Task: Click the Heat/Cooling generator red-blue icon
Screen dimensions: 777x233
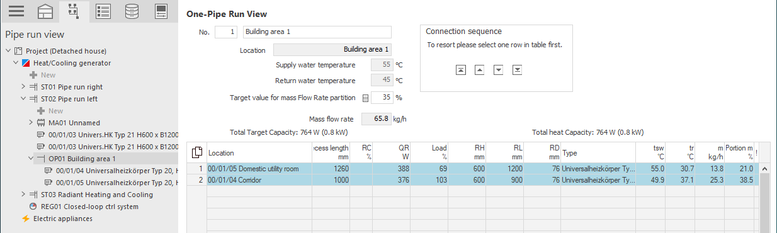Action: tap(26, 63)
